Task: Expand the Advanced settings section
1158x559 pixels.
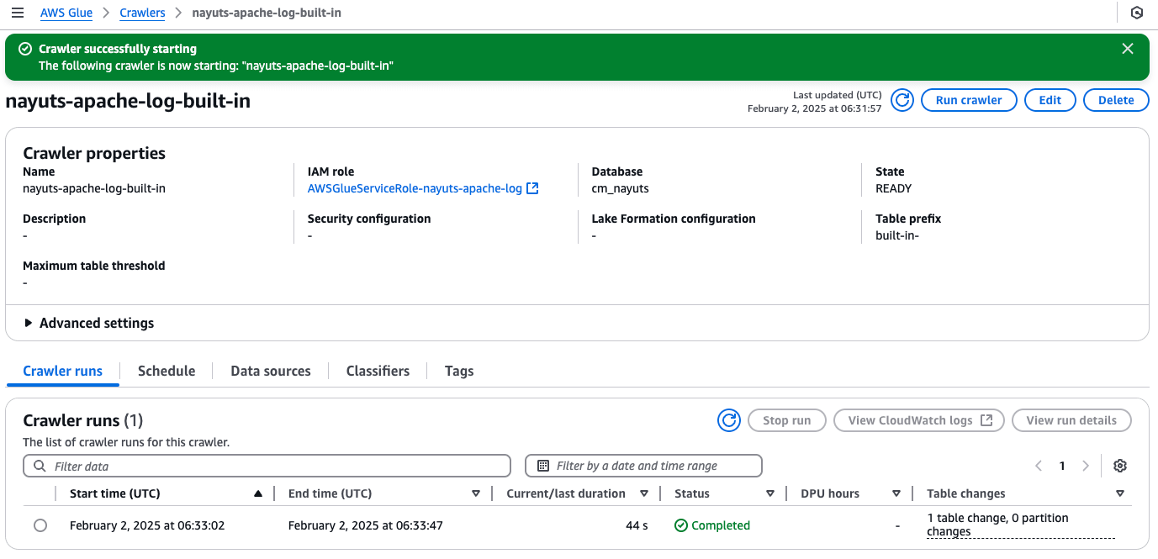Action: click(88, 323)
